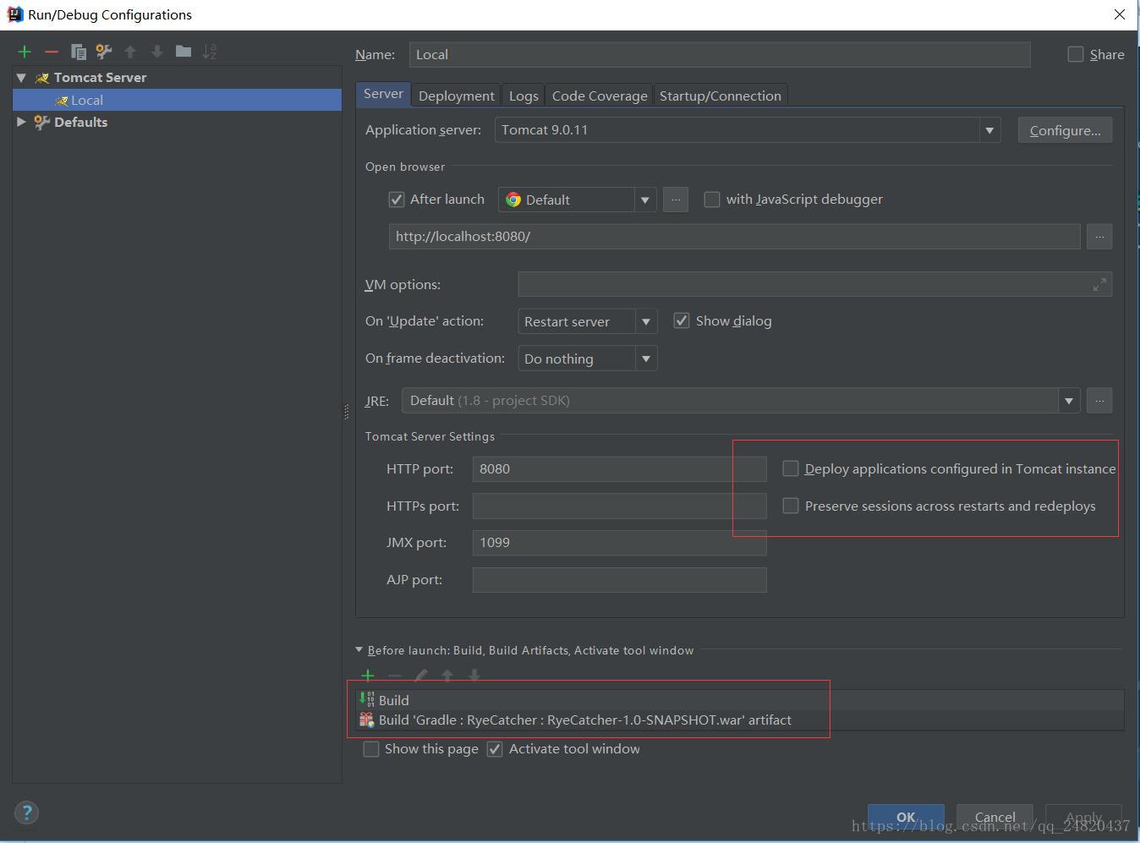Click the HTTP port field
Viewport: 1140px width, 843px height.
click(x=619, y=468)
